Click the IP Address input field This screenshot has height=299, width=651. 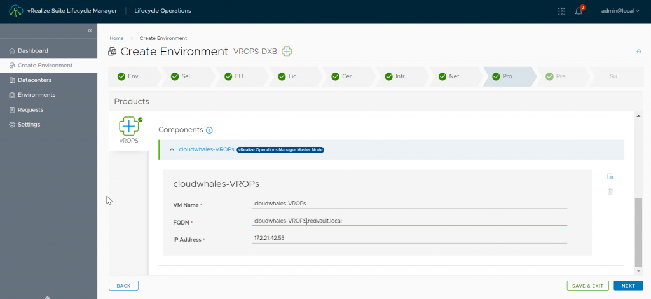[x=409, y=239]
